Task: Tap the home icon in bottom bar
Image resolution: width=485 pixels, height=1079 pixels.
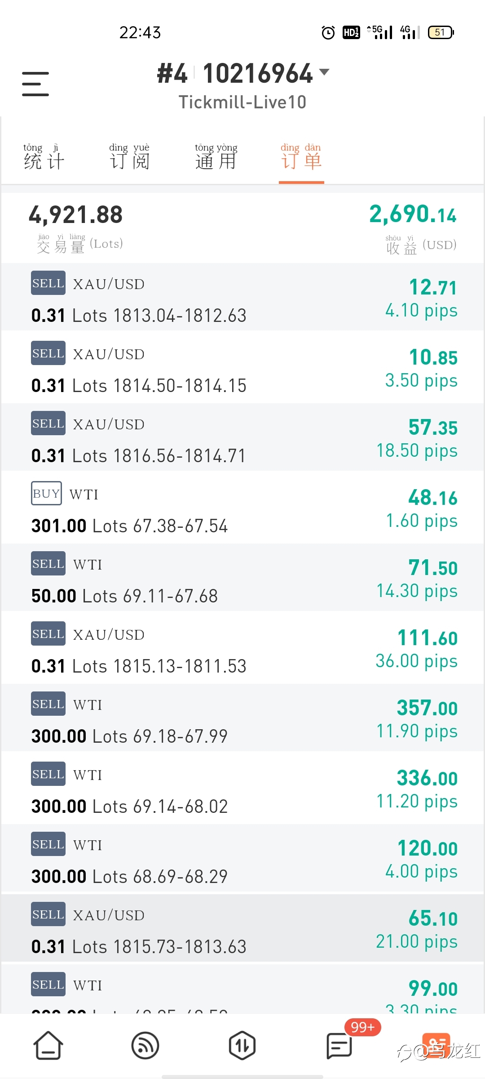Action: point(48,1045)
